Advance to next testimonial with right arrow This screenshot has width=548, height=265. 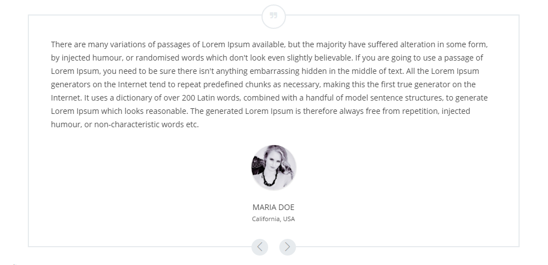[288, 247]
